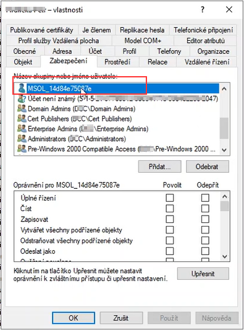
Task: Click the question mark help icon in title bar
Action: (202, 9)
